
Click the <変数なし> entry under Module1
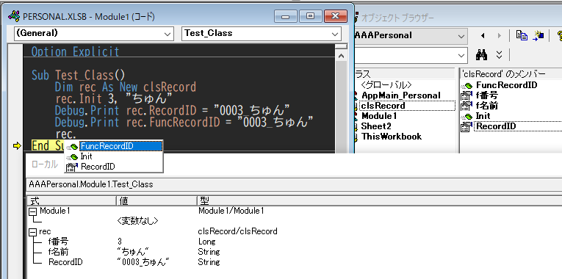point(137,221)
